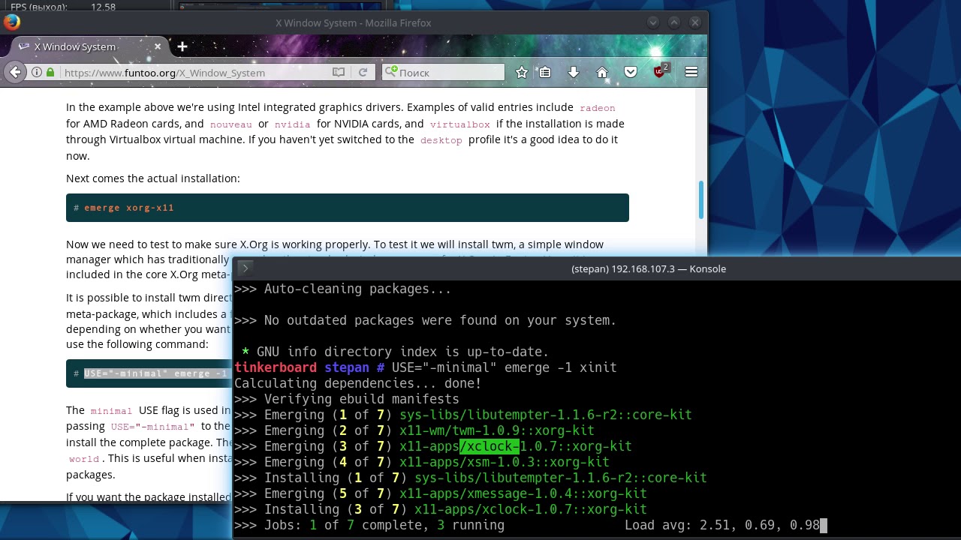Image resolution: width=961 pixels, height=540 pixels.
Task: Close the X Window System tab
Action: pos(158,46)
